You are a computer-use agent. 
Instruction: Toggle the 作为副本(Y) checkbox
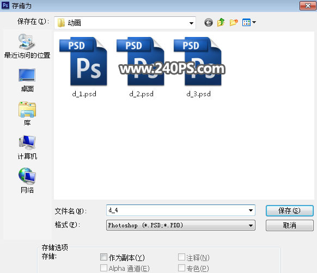point(103,257)
